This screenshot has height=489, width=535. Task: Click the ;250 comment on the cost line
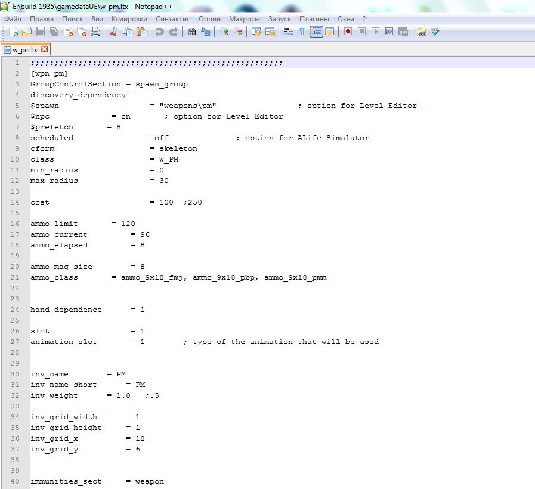[193, 202]
